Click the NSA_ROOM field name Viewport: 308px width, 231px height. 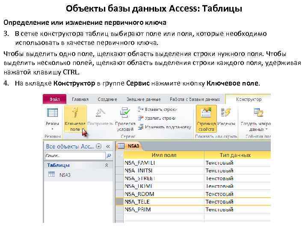click(x=164, y=194)
